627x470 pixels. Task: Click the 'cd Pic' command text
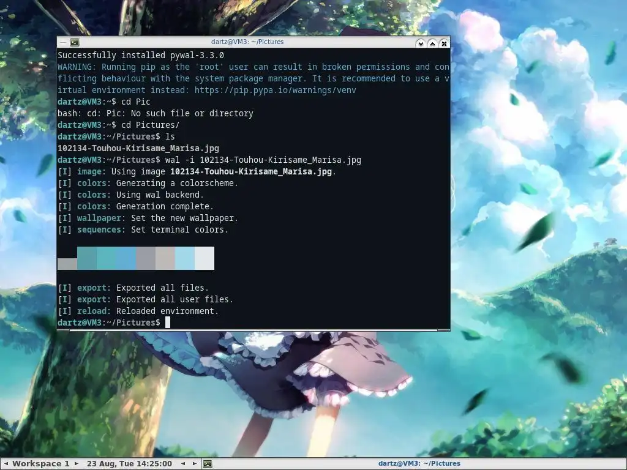[135, 102]
